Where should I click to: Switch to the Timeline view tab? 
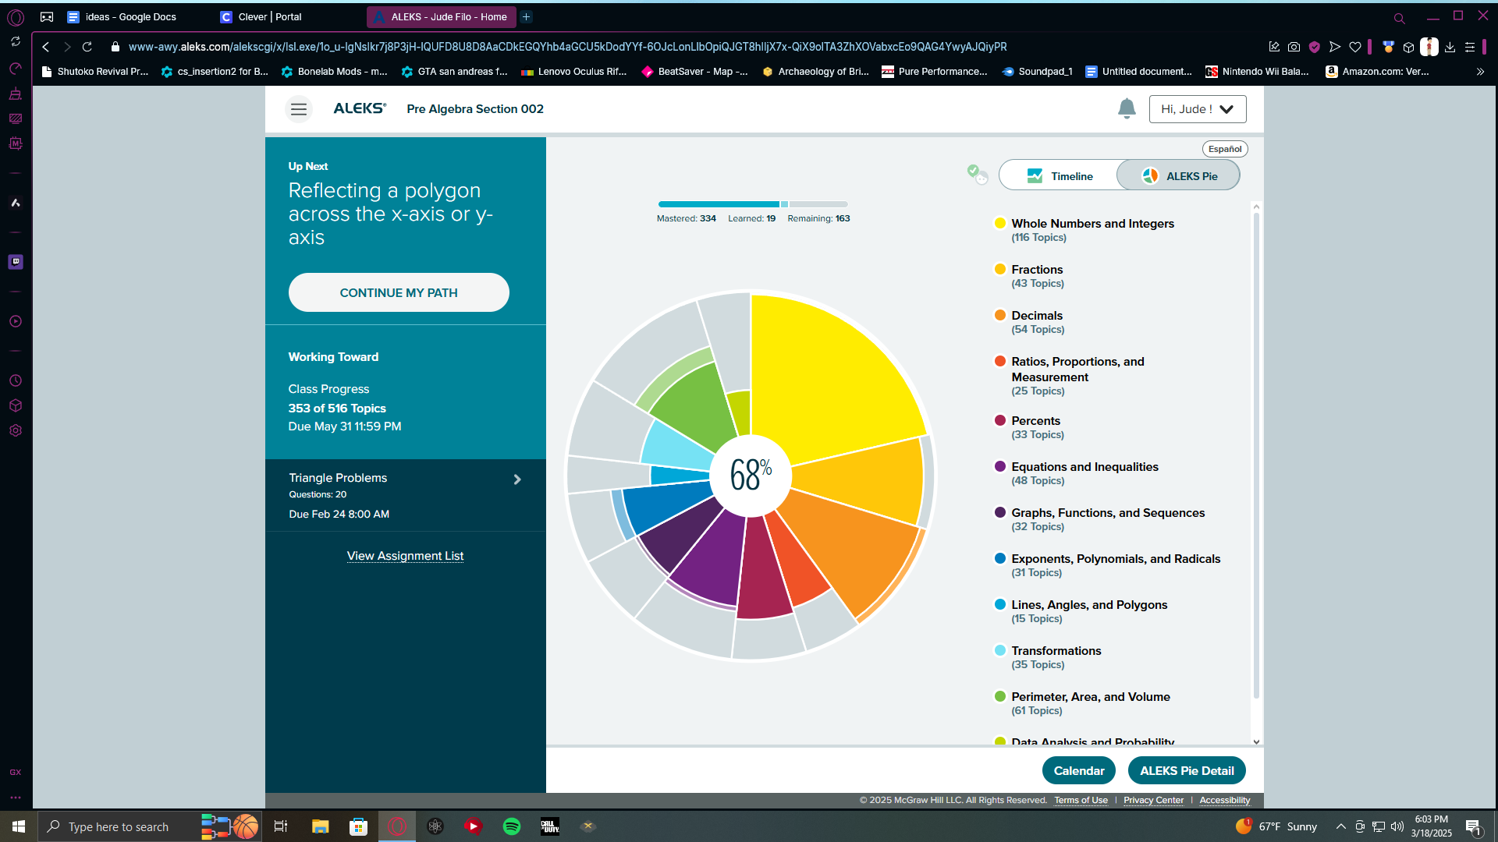[x=1059, y=176]
